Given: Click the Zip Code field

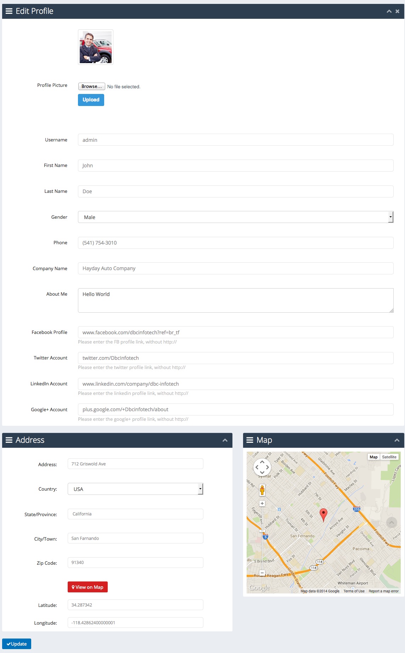Looking at the screenshot, I should pyautogui.click(x=135, y=563).
